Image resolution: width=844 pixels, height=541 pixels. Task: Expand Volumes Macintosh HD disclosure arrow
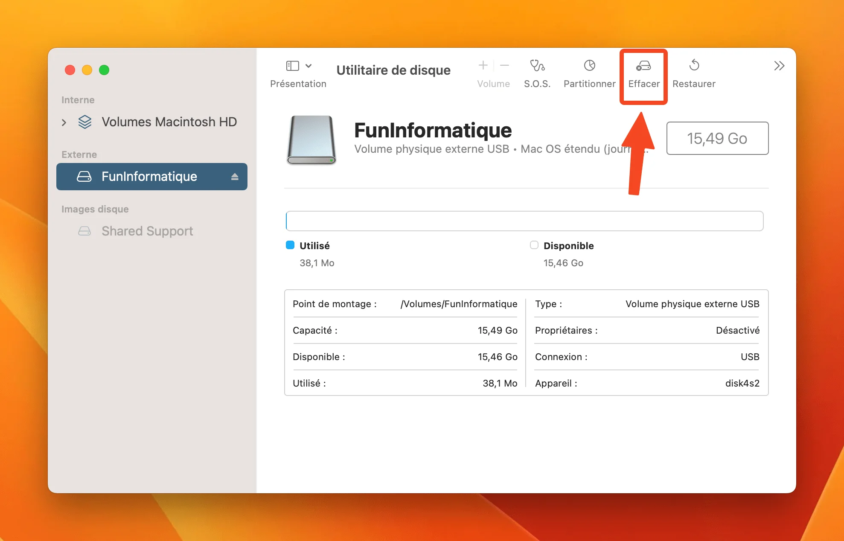(x=64, y=122)
